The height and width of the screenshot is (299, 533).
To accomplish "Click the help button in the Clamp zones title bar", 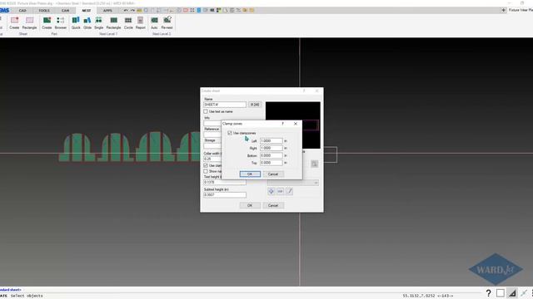I will point(282,124).
